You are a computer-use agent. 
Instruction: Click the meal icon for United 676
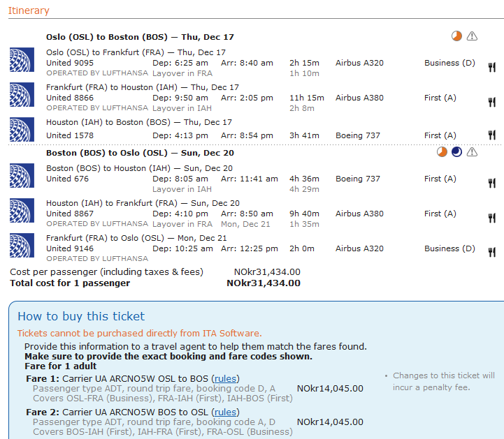(491, 183)
